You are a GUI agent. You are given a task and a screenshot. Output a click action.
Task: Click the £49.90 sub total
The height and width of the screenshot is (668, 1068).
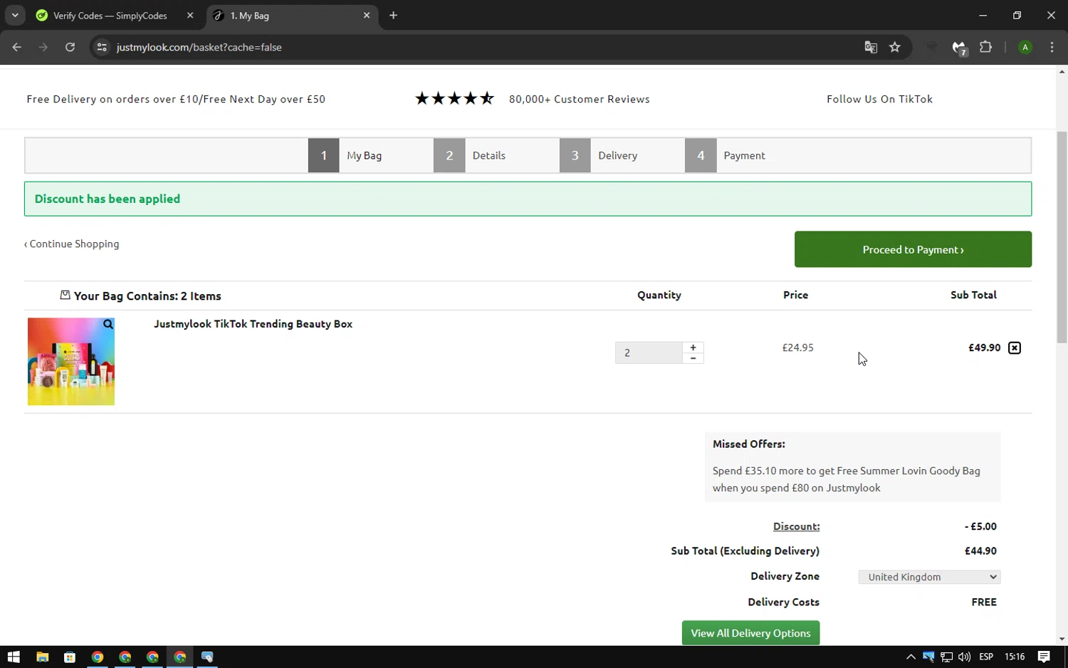(985, 348)
